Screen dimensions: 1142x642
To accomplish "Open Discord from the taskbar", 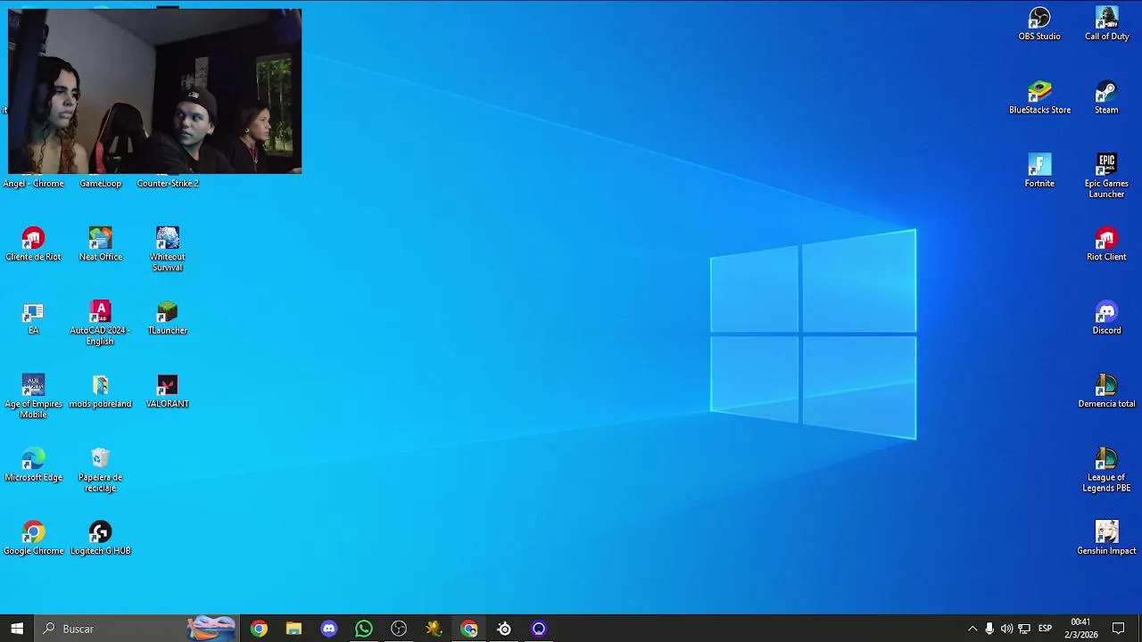I will (x=328, y=629).
